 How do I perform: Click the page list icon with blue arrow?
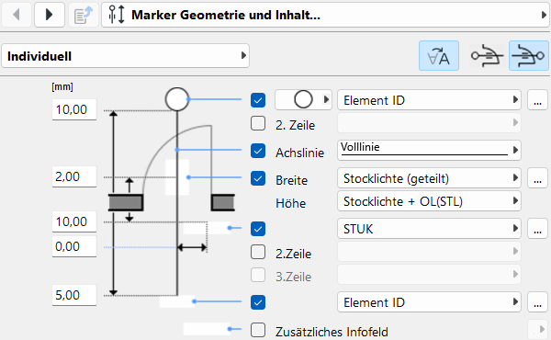[x=84, y=15]
